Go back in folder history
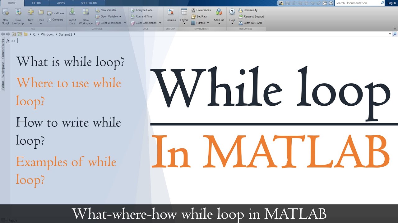The image size is (398, 223). coord(3,34)
